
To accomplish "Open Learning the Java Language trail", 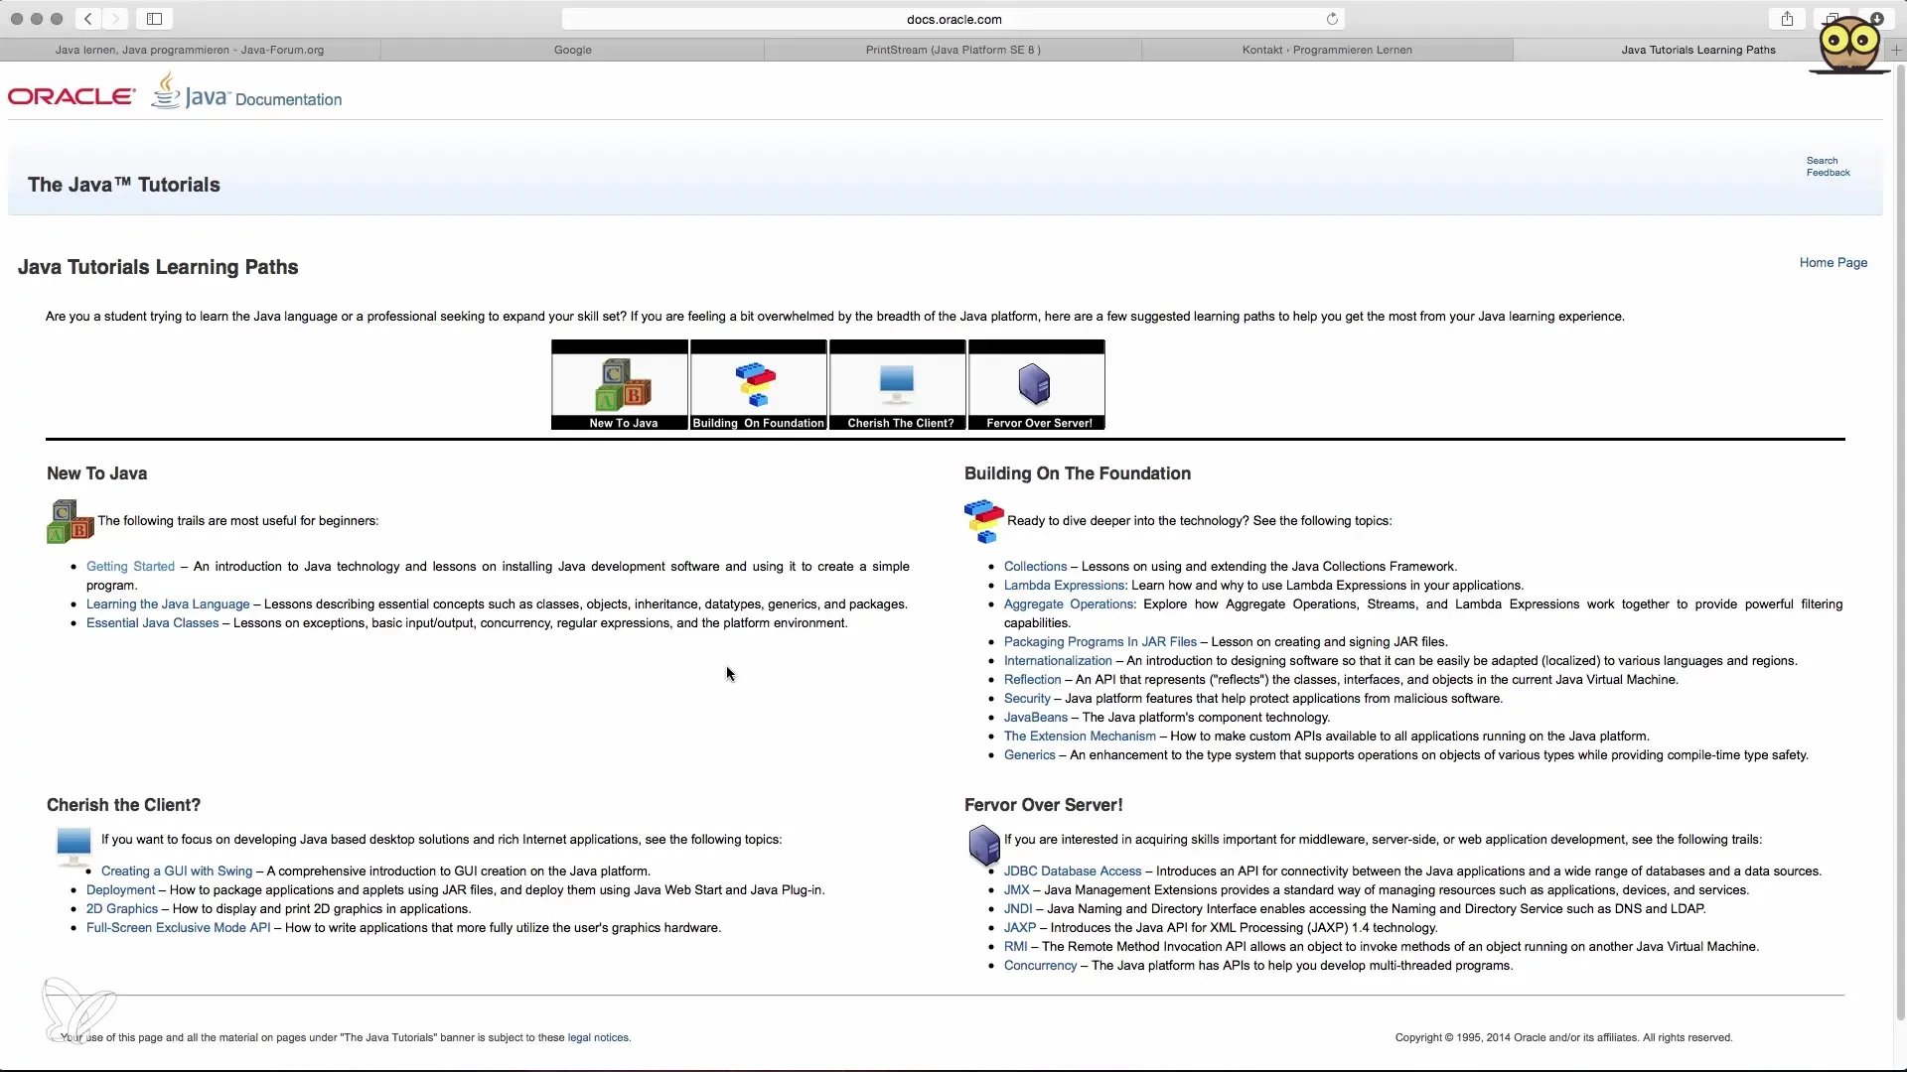I will click(x=168, y=604).
